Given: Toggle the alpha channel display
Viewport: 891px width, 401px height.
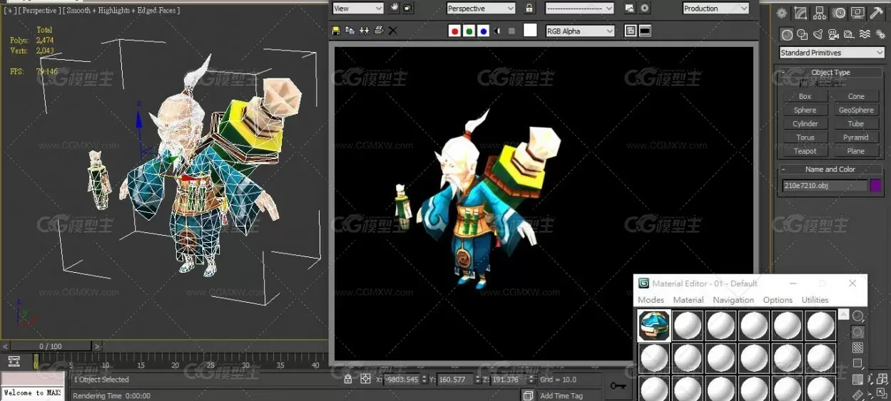Looking at the screenshot, I should 497,31.
